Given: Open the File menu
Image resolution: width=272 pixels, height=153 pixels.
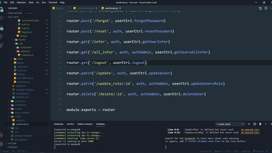Looking at the screenshot, I should [x=6, y=3].
